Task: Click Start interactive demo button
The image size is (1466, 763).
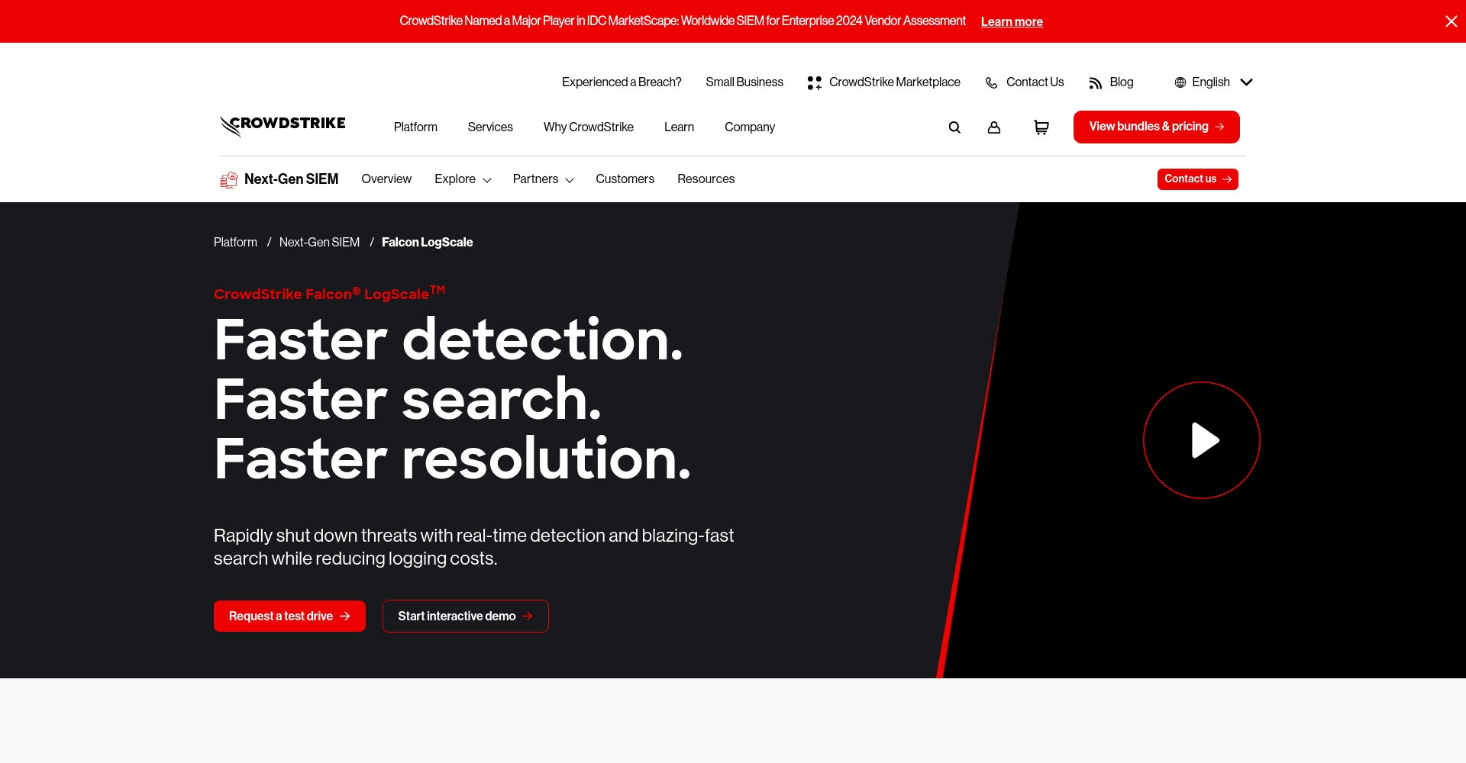Action: pos(465,617)
